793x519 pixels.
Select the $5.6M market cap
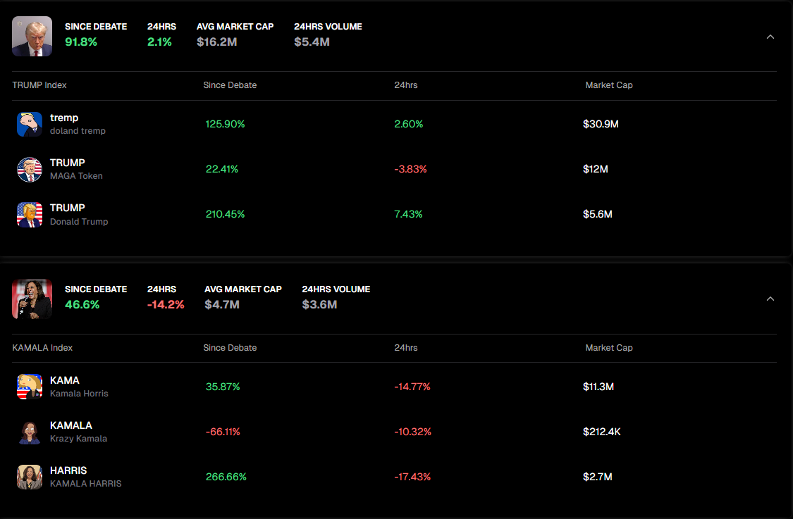point(597,214)
